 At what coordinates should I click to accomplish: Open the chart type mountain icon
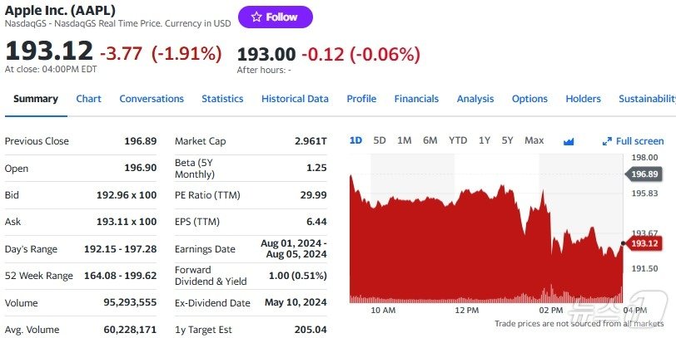(x=569, y=141)
